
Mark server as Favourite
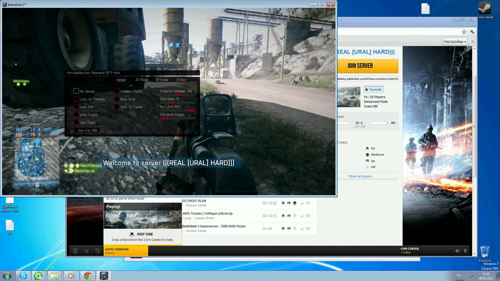pos(373,89)
